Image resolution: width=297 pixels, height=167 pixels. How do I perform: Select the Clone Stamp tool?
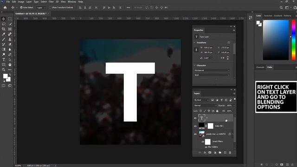(10, 39)
